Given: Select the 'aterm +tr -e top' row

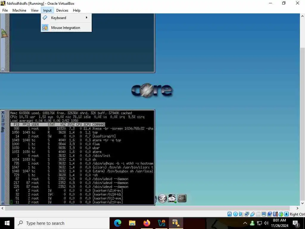Looking at the screenshot, I should [x=82, y=140].
